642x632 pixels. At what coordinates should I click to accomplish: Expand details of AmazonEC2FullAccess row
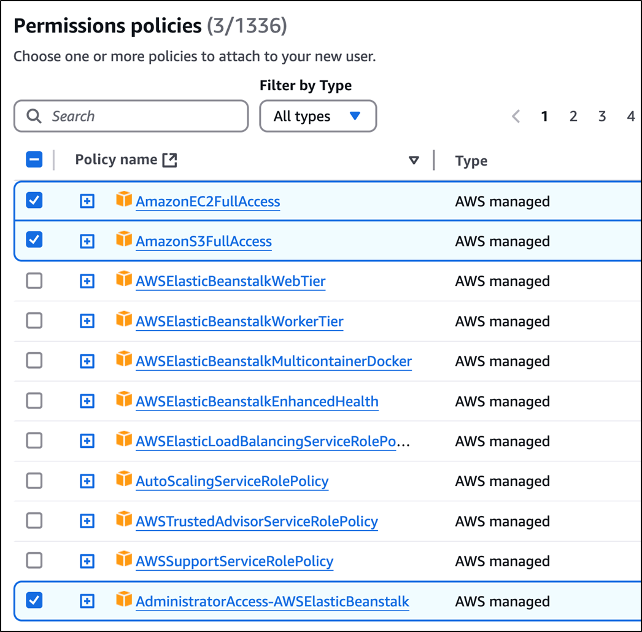coord(87,201)
